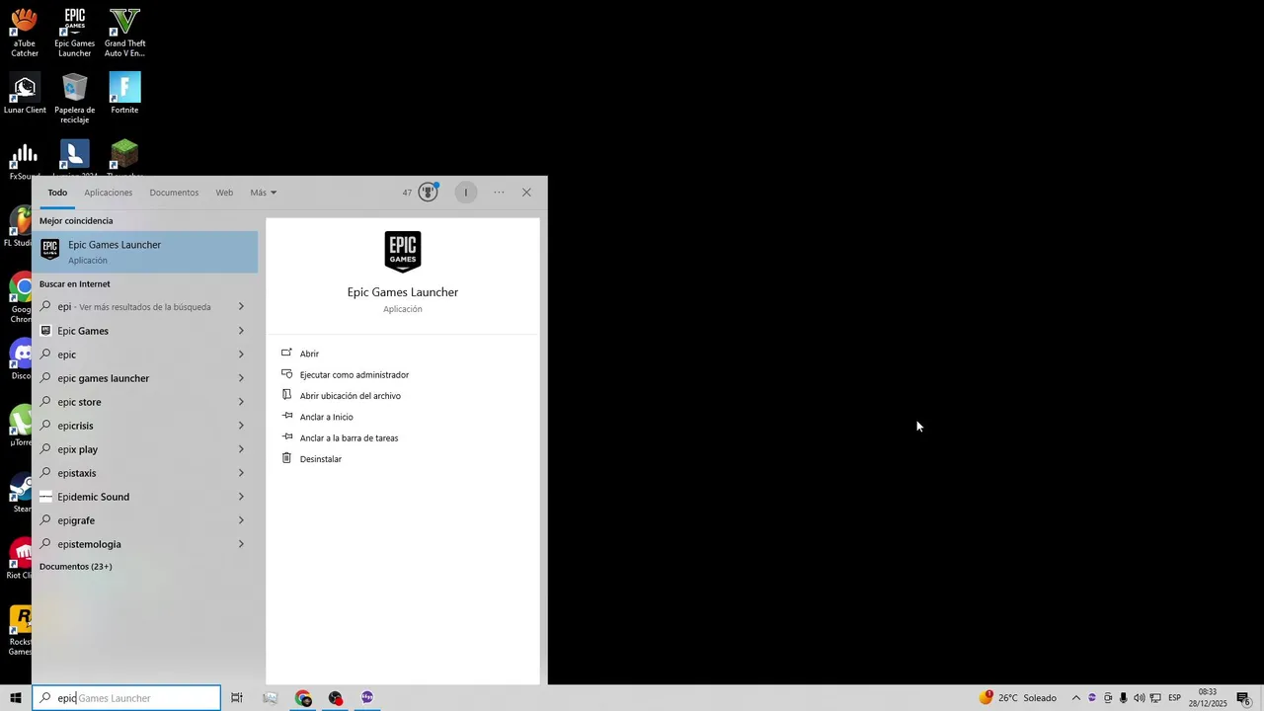Open the purple chat app on taskbar

click(367, 698)
